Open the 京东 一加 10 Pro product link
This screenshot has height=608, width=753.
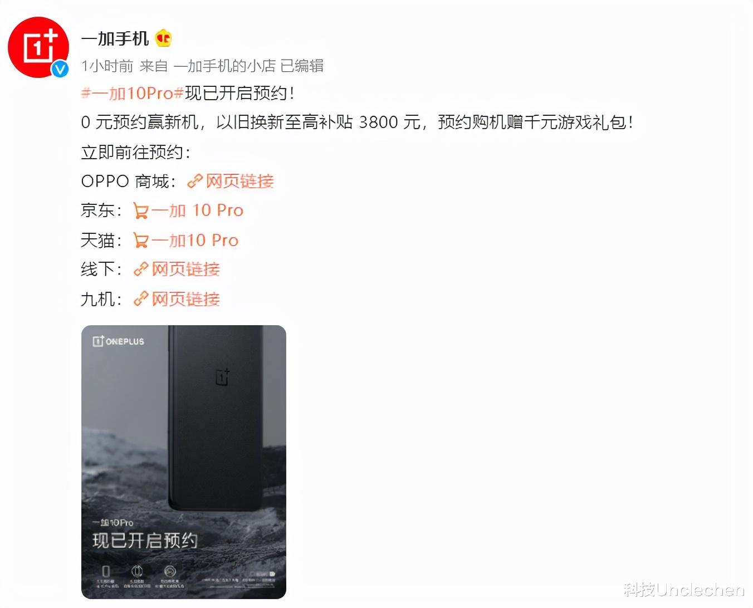197,210
